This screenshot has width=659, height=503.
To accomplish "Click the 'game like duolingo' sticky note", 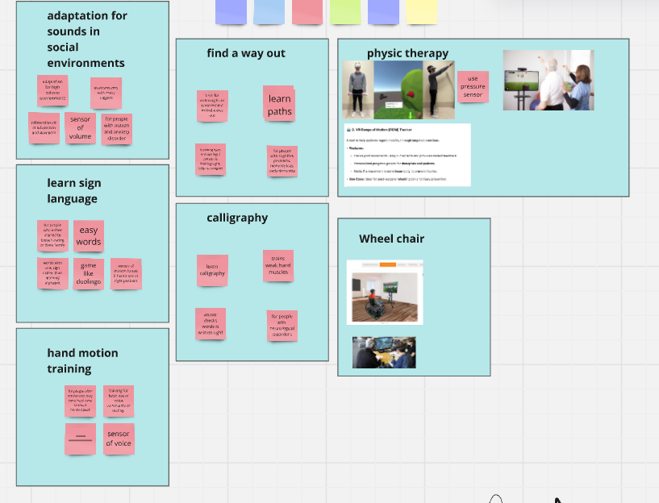I will pos(89,274).
